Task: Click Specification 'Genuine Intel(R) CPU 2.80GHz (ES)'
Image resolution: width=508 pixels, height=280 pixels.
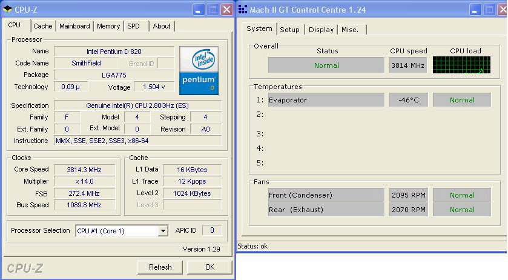Action: [137, 105]
